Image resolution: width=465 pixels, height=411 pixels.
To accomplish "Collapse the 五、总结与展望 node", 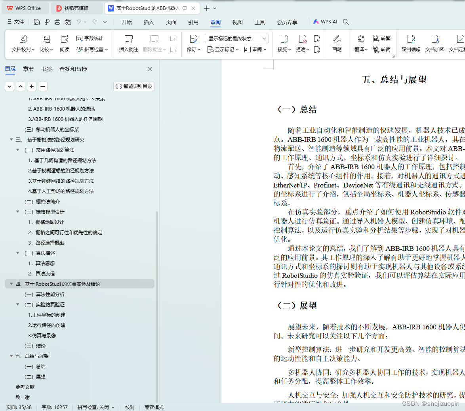I will point(11,356).
